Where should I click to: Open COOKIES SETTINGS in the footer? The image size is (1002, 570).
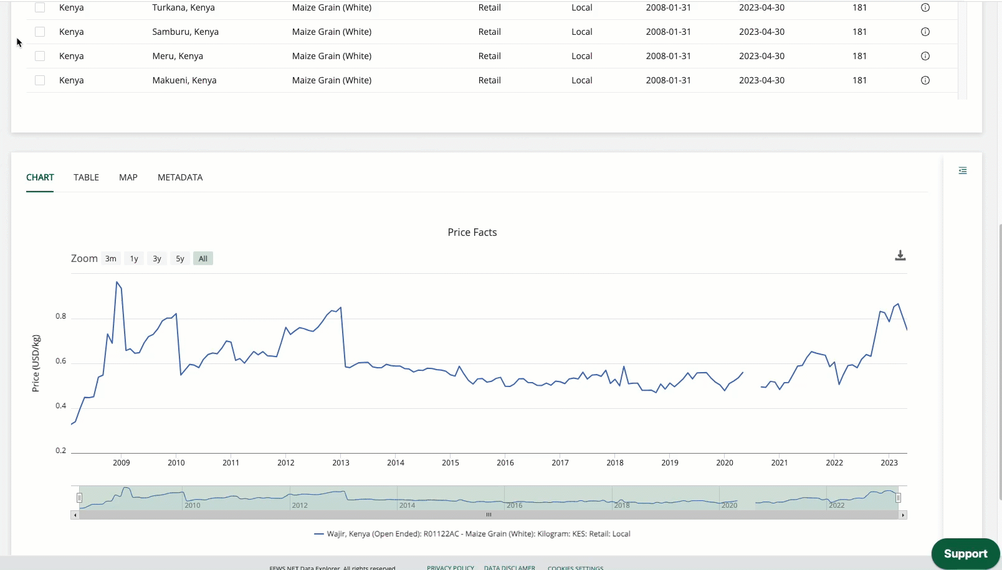click(x=575, y=567)
